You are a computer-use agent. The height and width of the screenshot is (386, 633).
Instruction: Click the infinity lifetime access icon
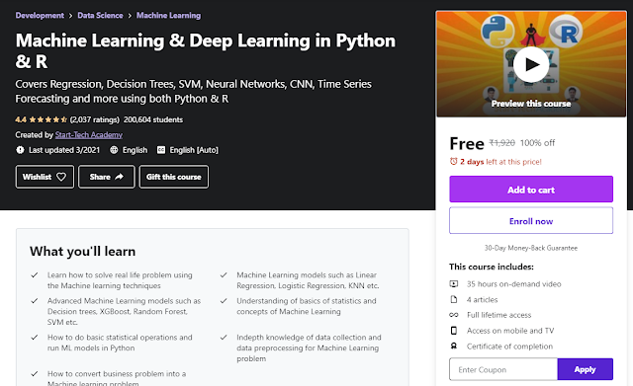point(454,315)
